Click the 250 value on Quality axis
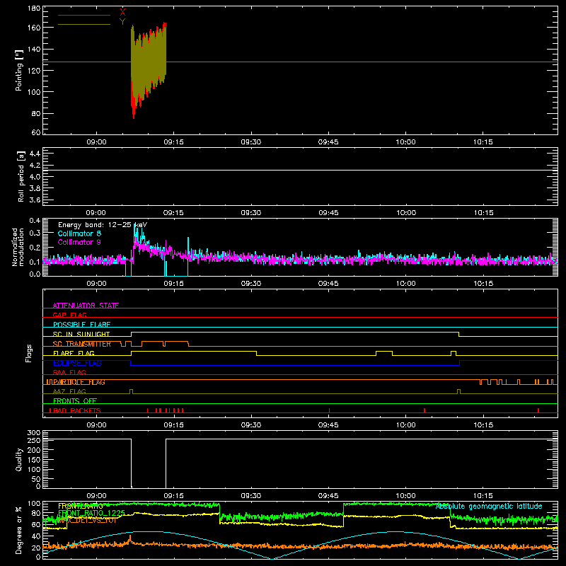 [34, 440]
